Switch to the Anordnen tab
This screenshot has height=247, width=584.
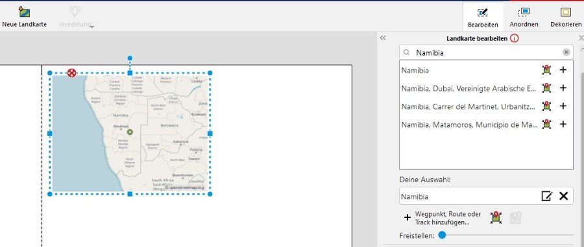pyautogui.click(x=524, y=18)
